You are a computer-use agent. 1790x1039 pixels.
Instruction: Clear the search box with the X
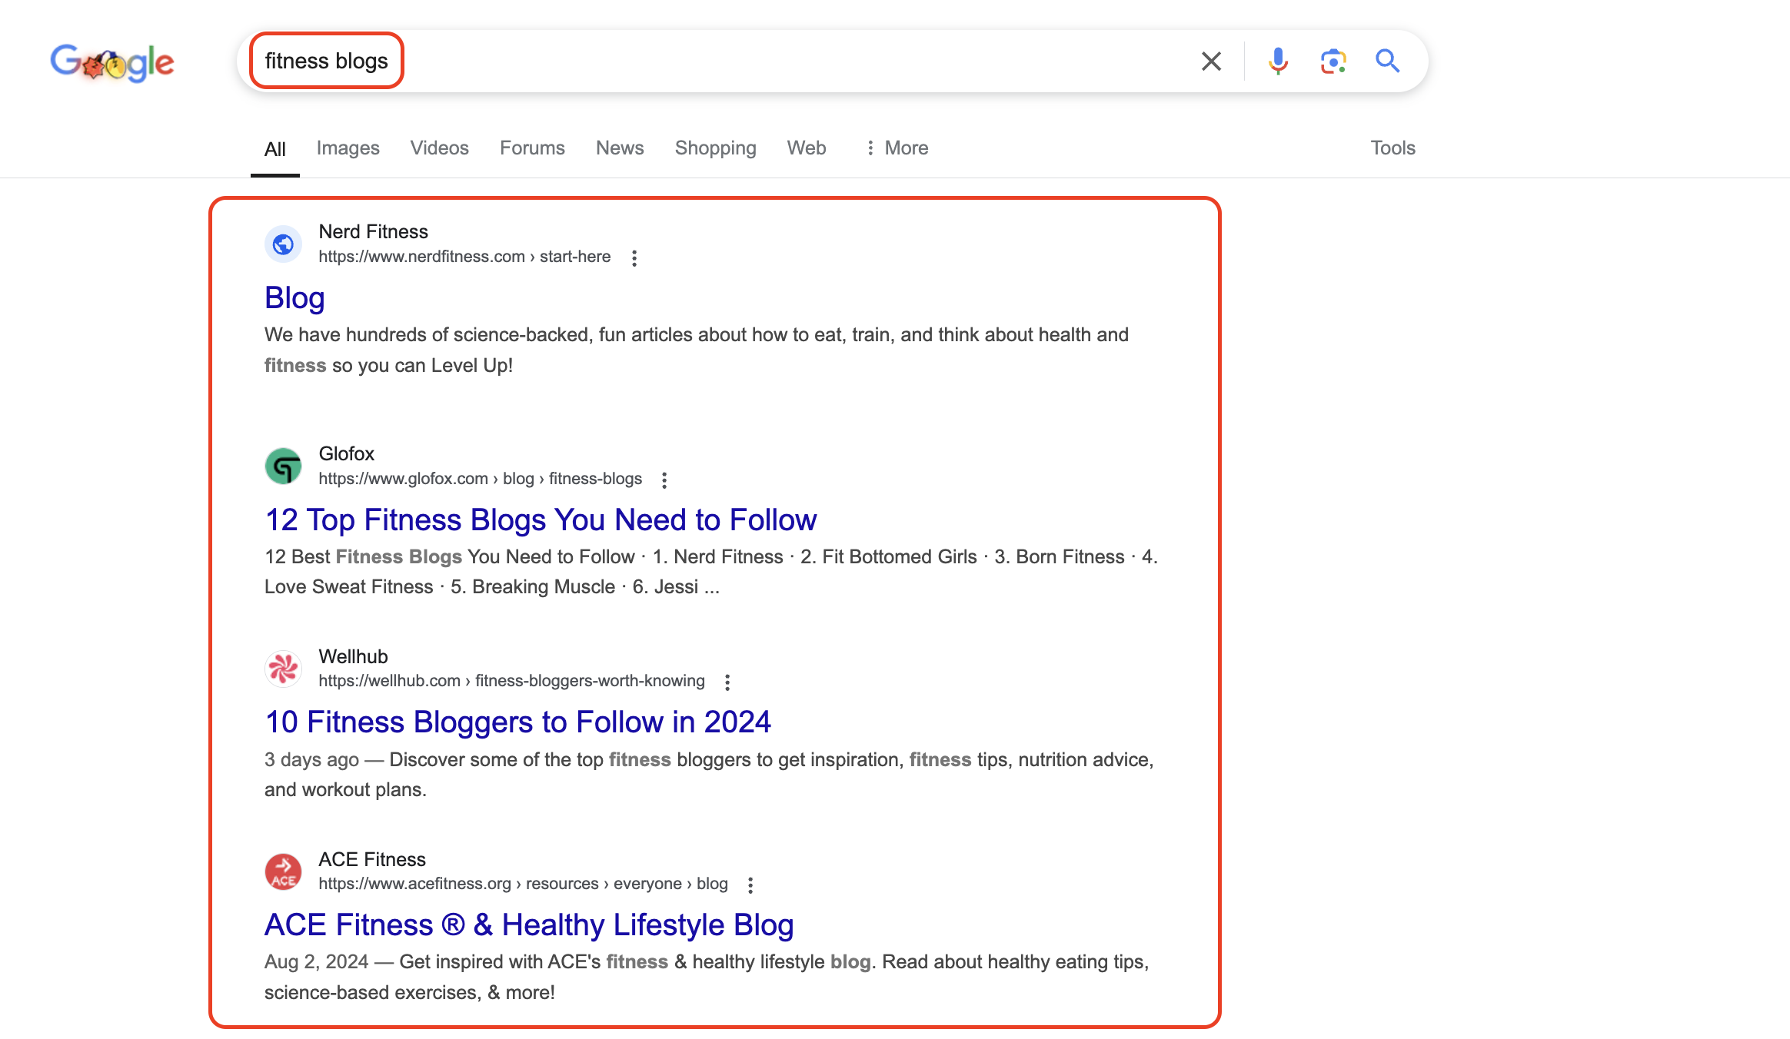tap(1211, 61)
